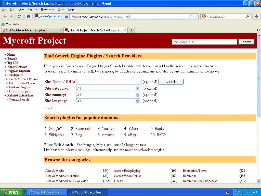Open the Create/Submit Plugin link
The image size is (261, 196).
pos(23,79)
